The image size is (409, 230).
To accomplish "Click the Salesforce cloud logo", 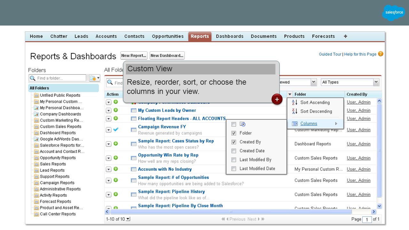I will click(394, 13).
